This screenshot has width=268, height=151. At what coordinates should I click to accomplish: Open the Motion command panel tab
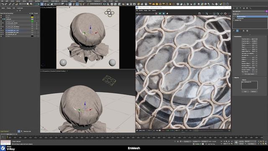click(x=244, y=8)
